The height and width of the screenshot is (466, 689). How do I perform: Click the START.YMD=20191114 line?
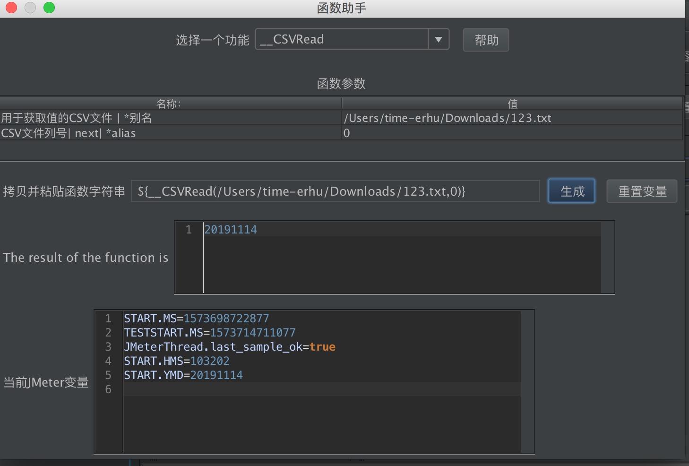coord(183,375)
